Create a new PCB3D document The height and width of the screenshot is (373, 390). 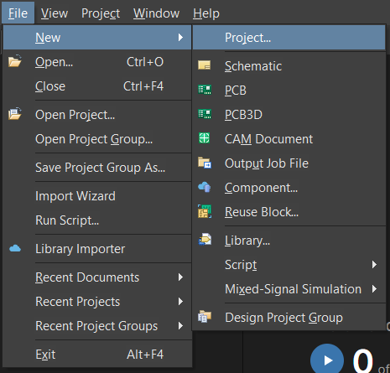tap(289, 115)
